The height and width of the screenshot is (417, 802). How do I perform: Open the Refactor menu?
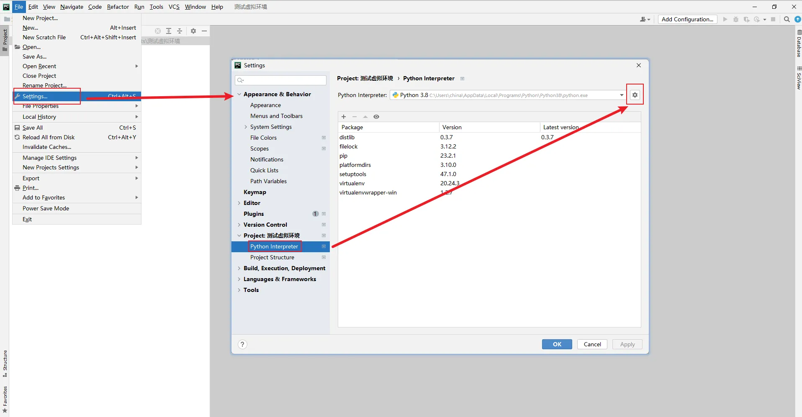pyautogui.click(x=118, y=7)
